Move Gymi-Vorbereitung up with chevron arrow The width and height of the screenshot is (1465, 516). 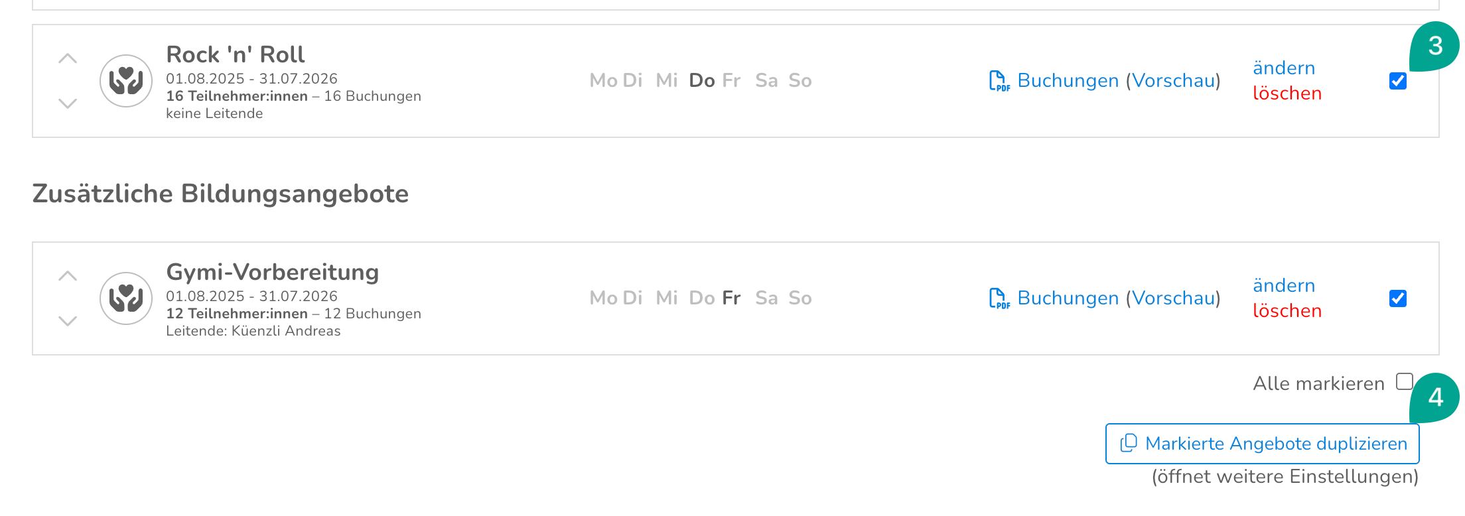pyautogui.click(x=68, y=276)
